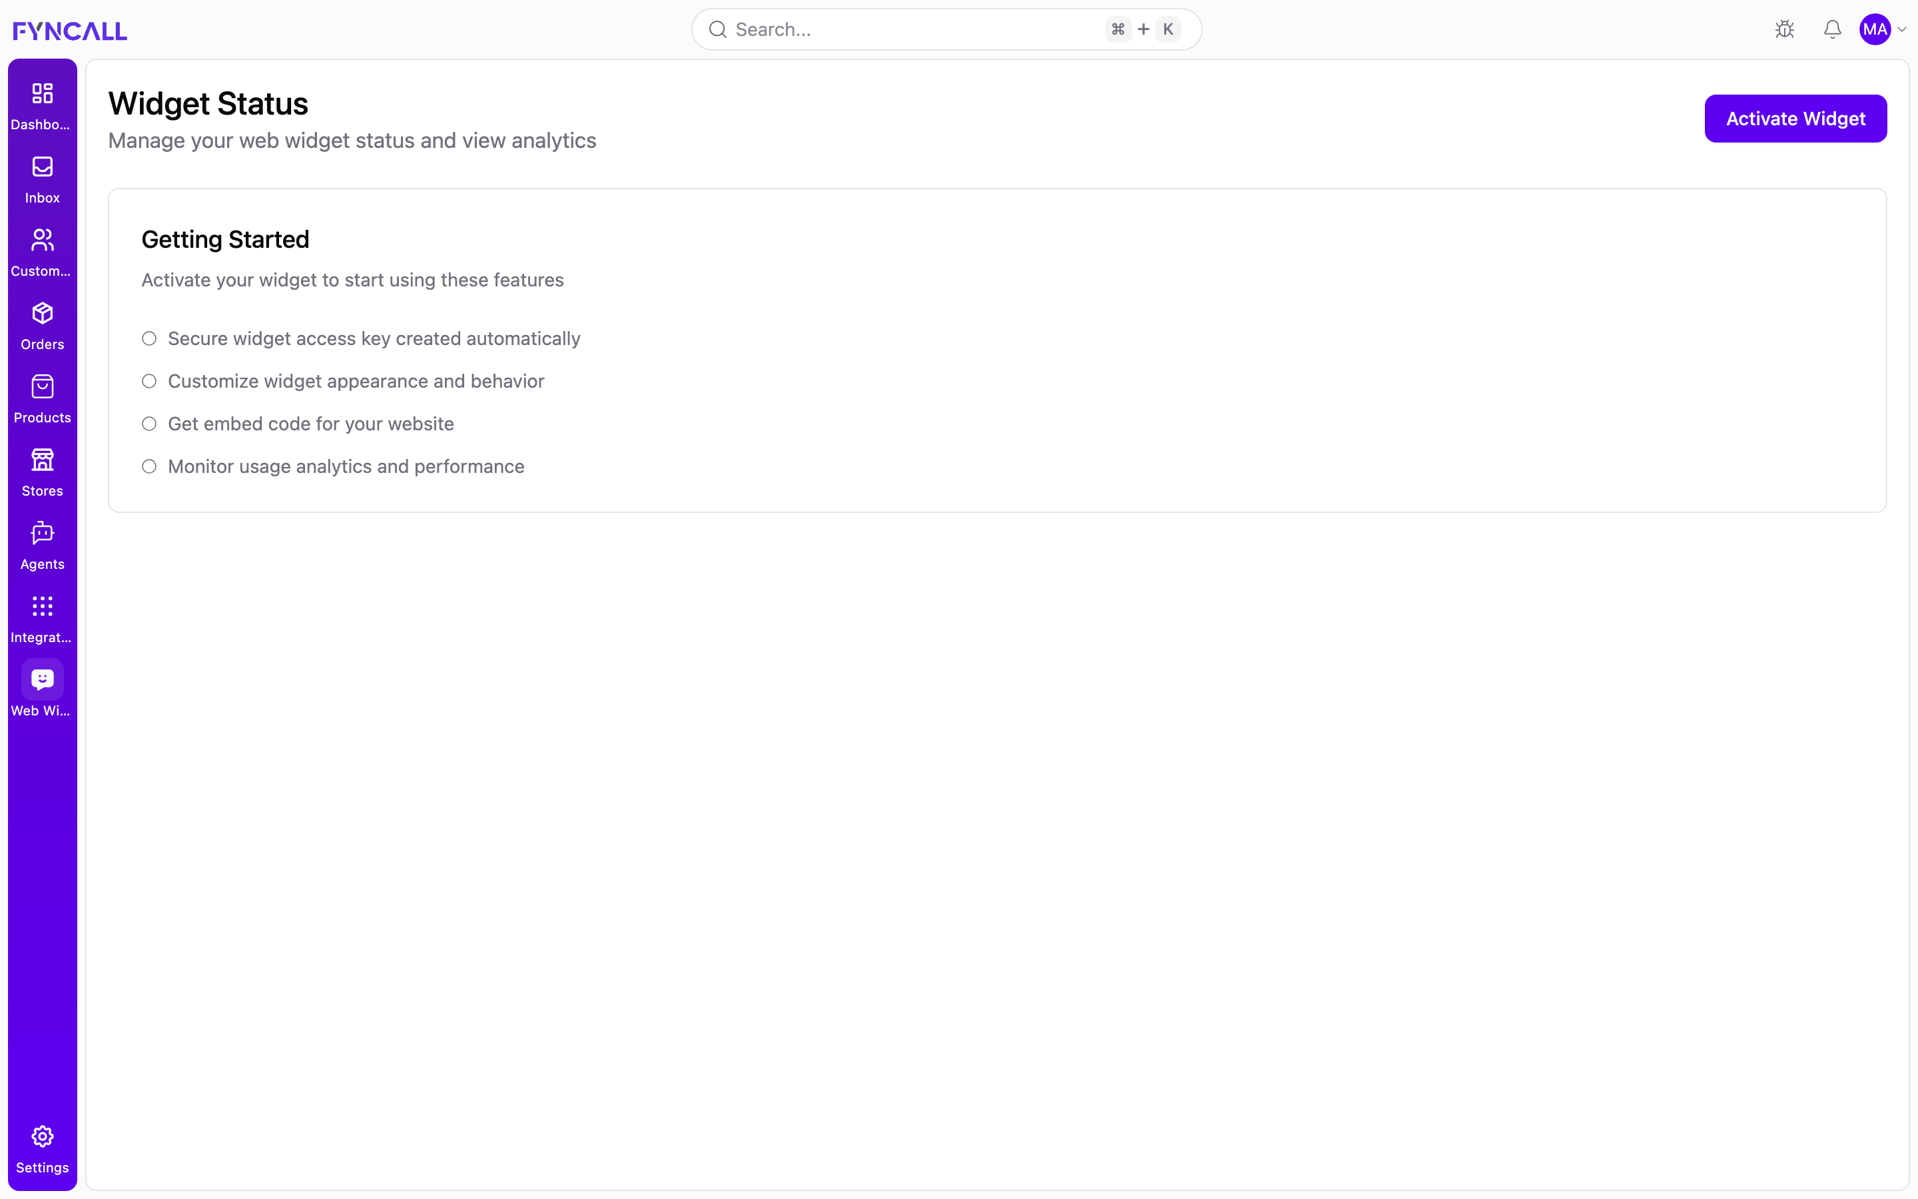Click the search magnifier icon
Viewport: 1918px width, 1199px height.
click(717, 29)
